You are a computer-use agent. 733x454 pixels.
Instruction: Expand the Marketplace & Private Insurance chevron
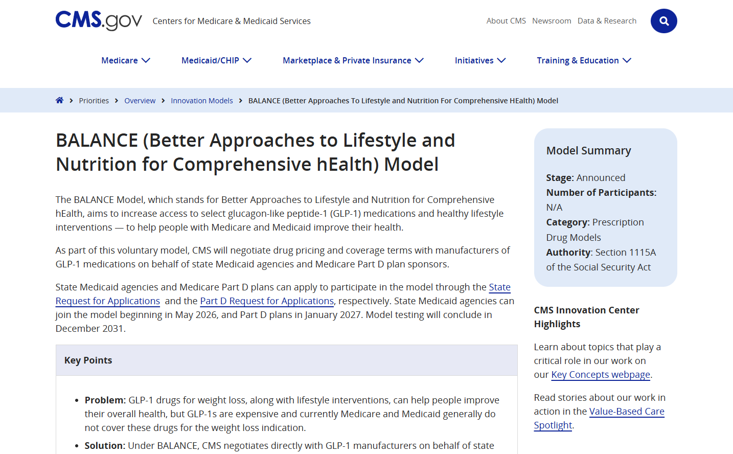pos(419,60)
